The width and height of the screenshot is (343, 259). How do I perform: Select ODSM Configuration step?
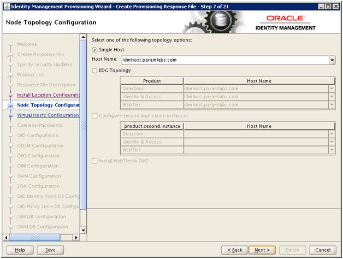(x=40, y=145)
